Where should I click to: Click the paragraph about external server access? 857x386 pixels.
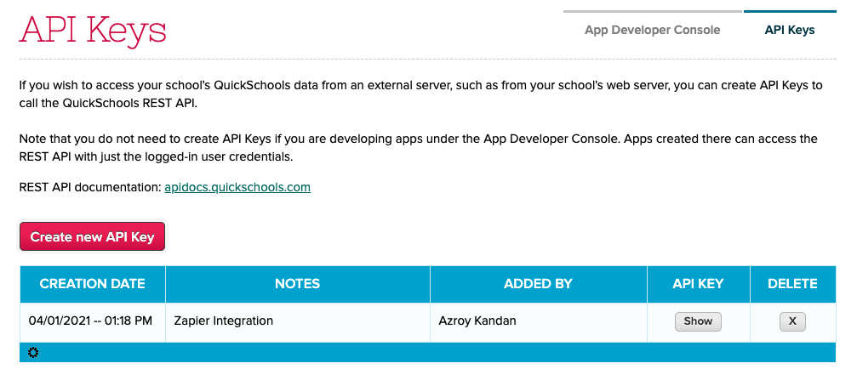[x=421, y=94]
